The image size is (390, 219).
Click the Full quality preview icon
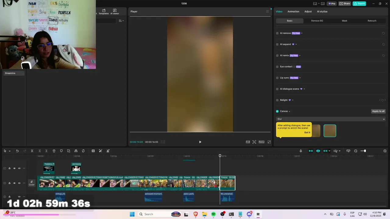(248, 142)
